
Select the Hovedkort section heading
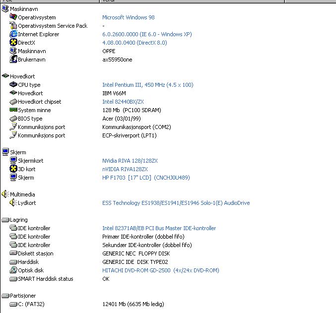click(22, 76)
